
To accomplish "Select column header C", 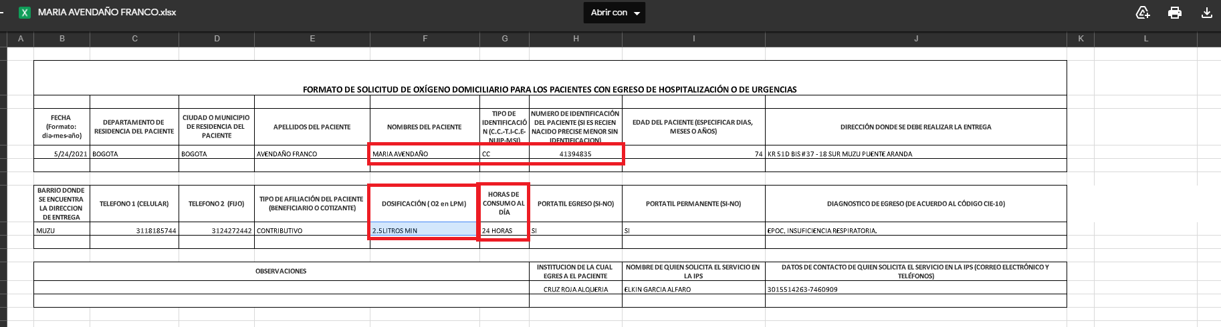I will [x=134, y=39].
